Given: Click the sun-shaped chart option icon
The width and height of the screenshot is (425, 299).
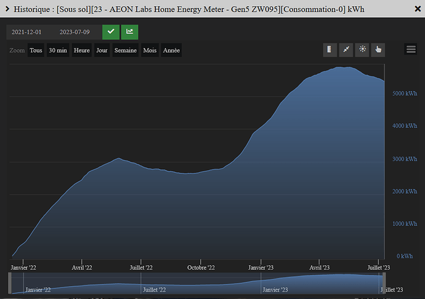Looking at the screenshot, I should (x=362, y=50).
